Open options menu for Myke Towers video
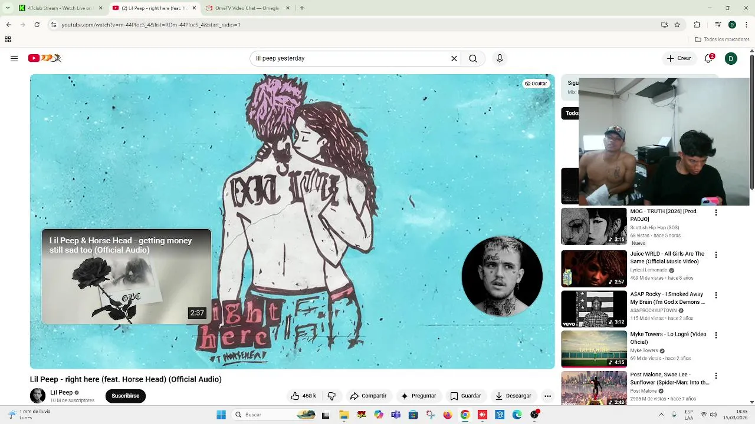The width and height of the screenshot is (755, 424). [716, 335]
